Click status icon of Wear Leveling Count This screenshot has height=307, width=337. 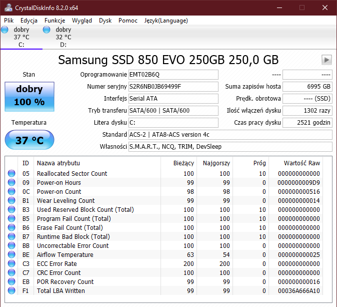point(11,200)
